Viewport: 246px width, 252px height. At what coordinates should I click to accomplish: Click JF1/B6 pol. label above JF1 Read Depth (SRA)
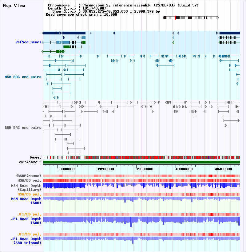click(30, 214)
